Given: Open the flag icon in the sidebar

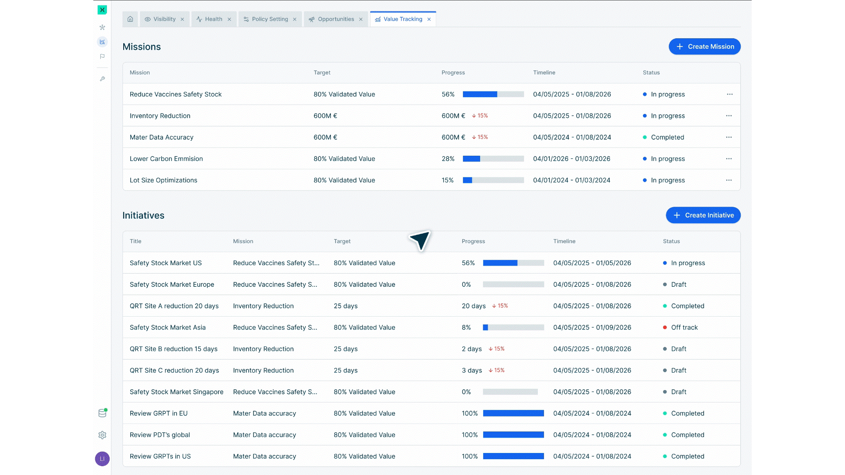Looking at the screenshot, I should (x=102, y=56).
